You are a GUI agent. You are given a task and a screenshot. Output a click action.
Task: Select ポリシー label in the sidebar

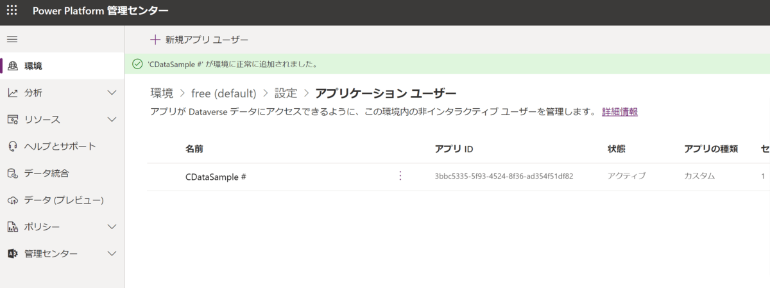click(42, 227)
